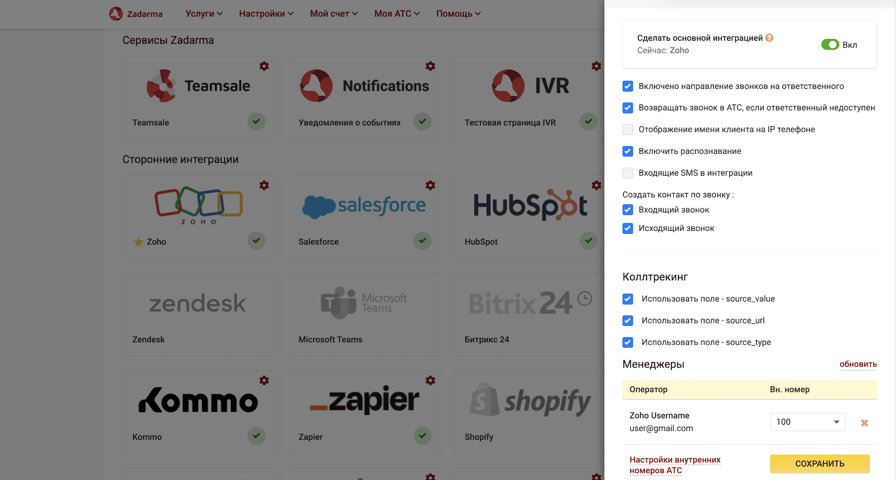This screenshot has width=896, height=480.
Task: Uncheck 'Исходящий звонок' contact creation
Action: [628, 228]
